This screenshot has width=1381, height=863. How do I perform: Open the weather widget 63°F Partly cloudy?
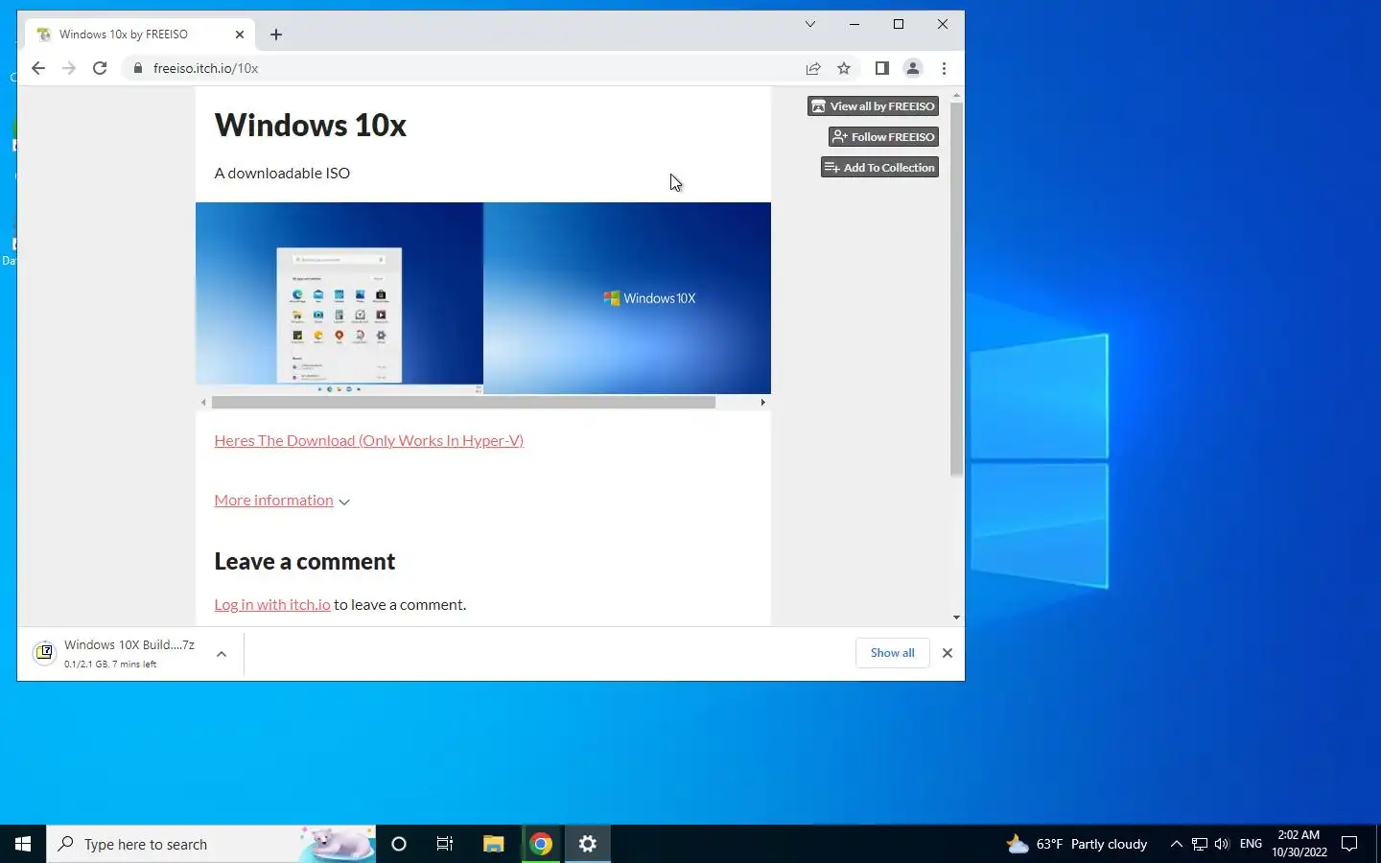pos(1076,844)
